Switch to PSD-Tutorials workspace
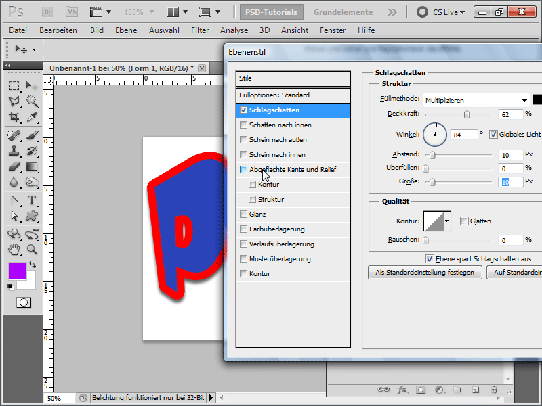Screen dimensions: 542x406 click(272, 12)
